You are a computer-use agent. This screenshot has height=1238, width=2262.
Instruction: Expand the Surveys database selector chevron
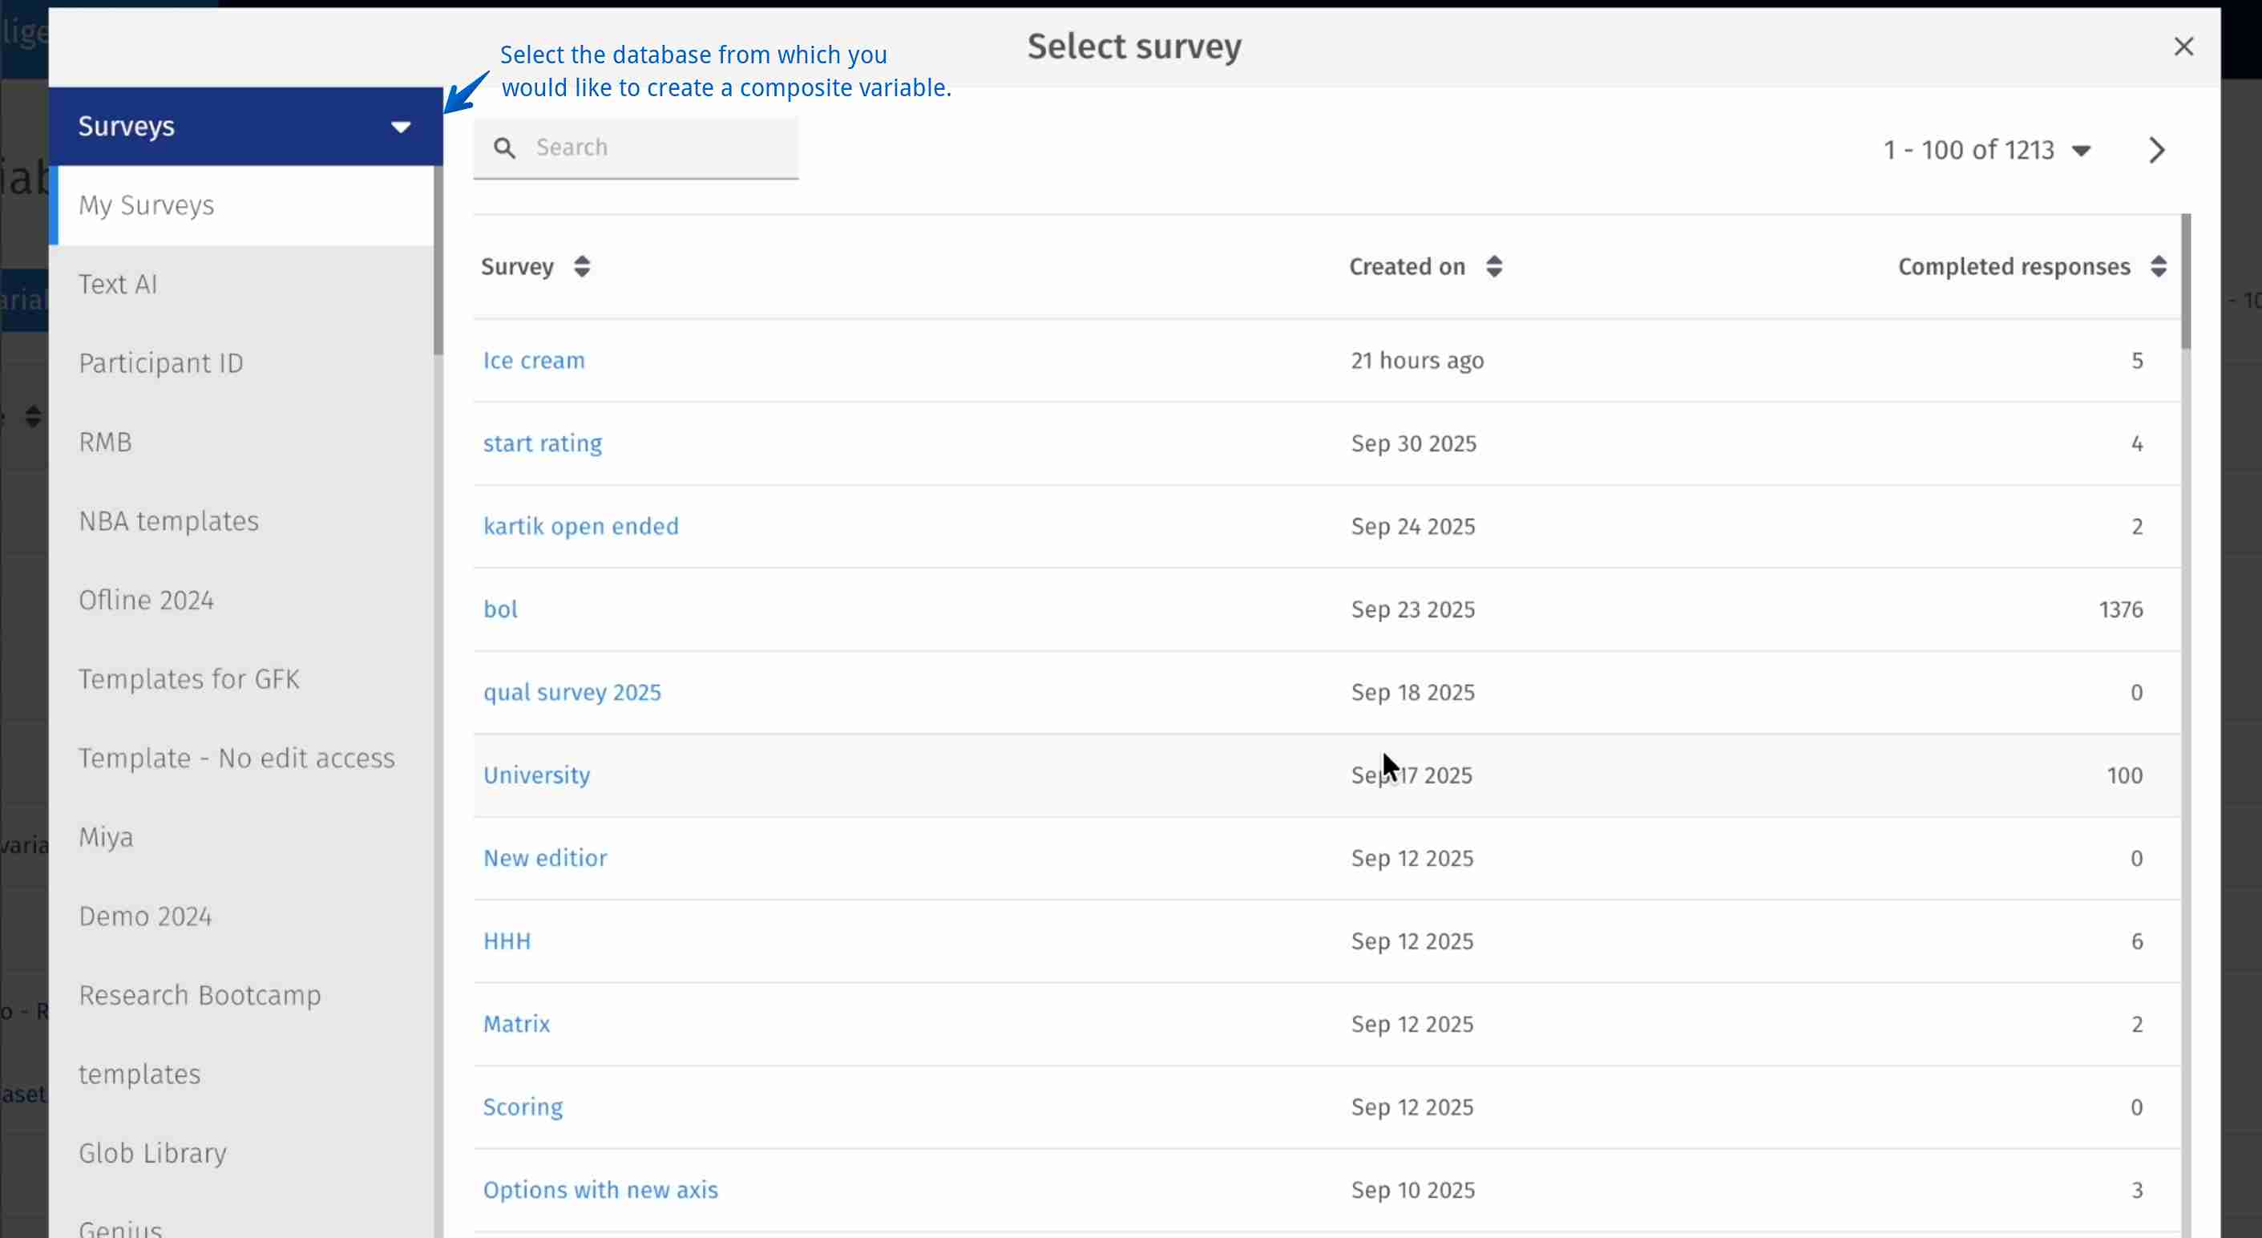coord(401,127)
